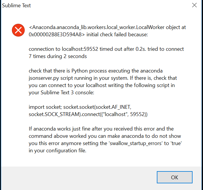Click the red error icon
Screen dimensions: 203x190
point(18,30)
